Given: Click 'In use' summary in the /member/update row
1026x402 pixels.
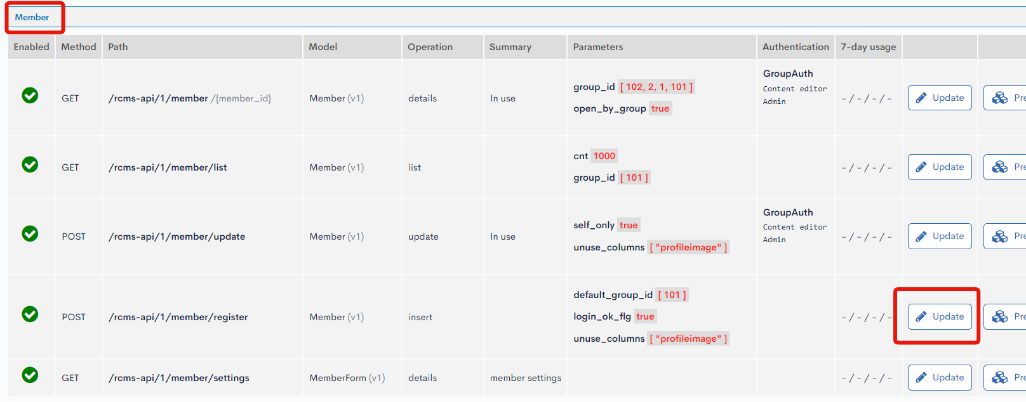Looking at the screenshot, I should (x=503, y=237).
